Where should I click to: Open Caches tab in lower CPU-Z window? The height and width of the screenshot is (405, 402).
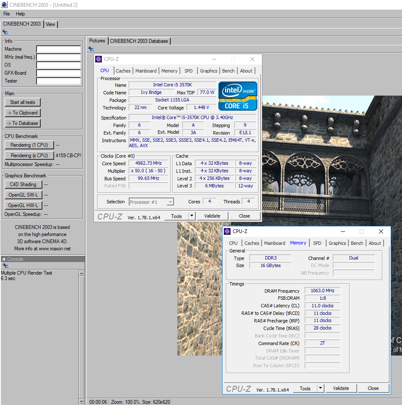coord(252,243)
